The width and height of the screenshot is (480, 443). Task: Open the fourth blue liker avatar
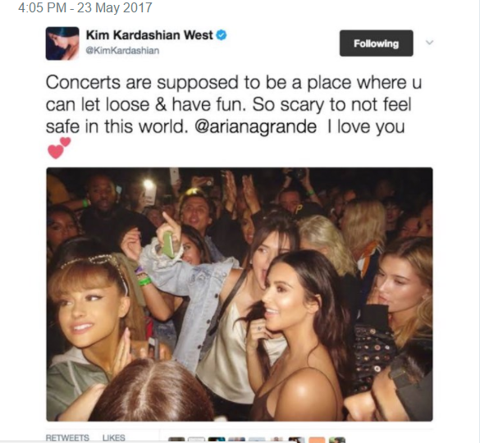click(236, 441)
